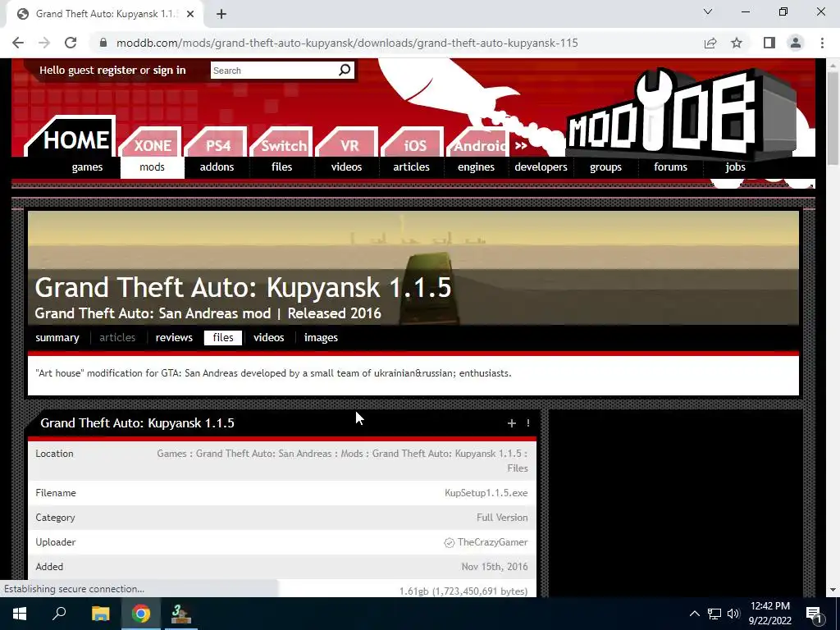Screen dimensions: 840x630
Task: Open the Chrome profile avatar
Action: [x=796, y=43]
